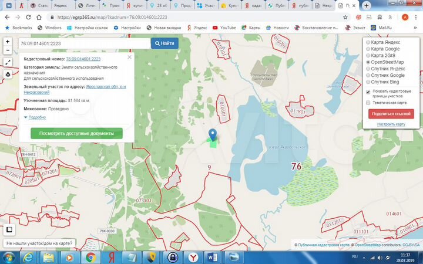Enable Тематическая карта checkbox
Viewport: 423px width, 264px height.
point(368,102)
